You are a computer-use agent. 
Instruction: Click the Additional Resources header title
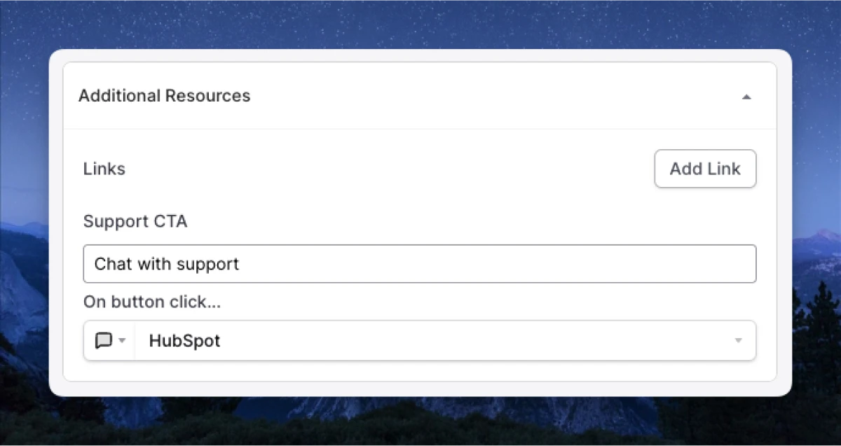[x=164, y=96]
